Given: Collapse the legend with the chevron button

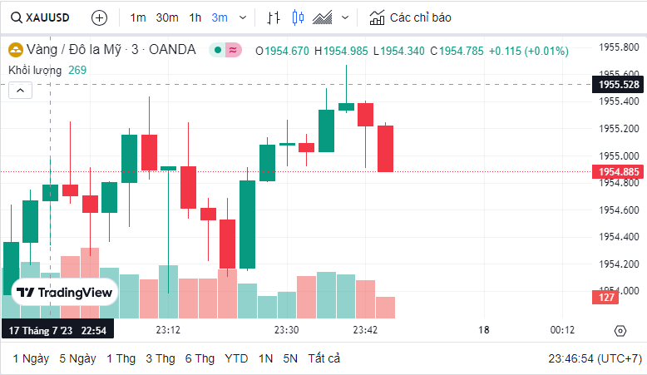Looking at the screenshot, I should point(20,91).
